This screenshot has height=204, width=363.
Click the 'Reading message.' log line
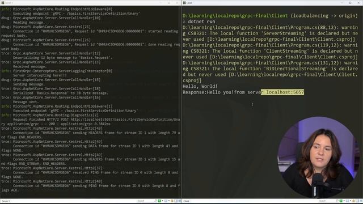(x=28, y=23)
